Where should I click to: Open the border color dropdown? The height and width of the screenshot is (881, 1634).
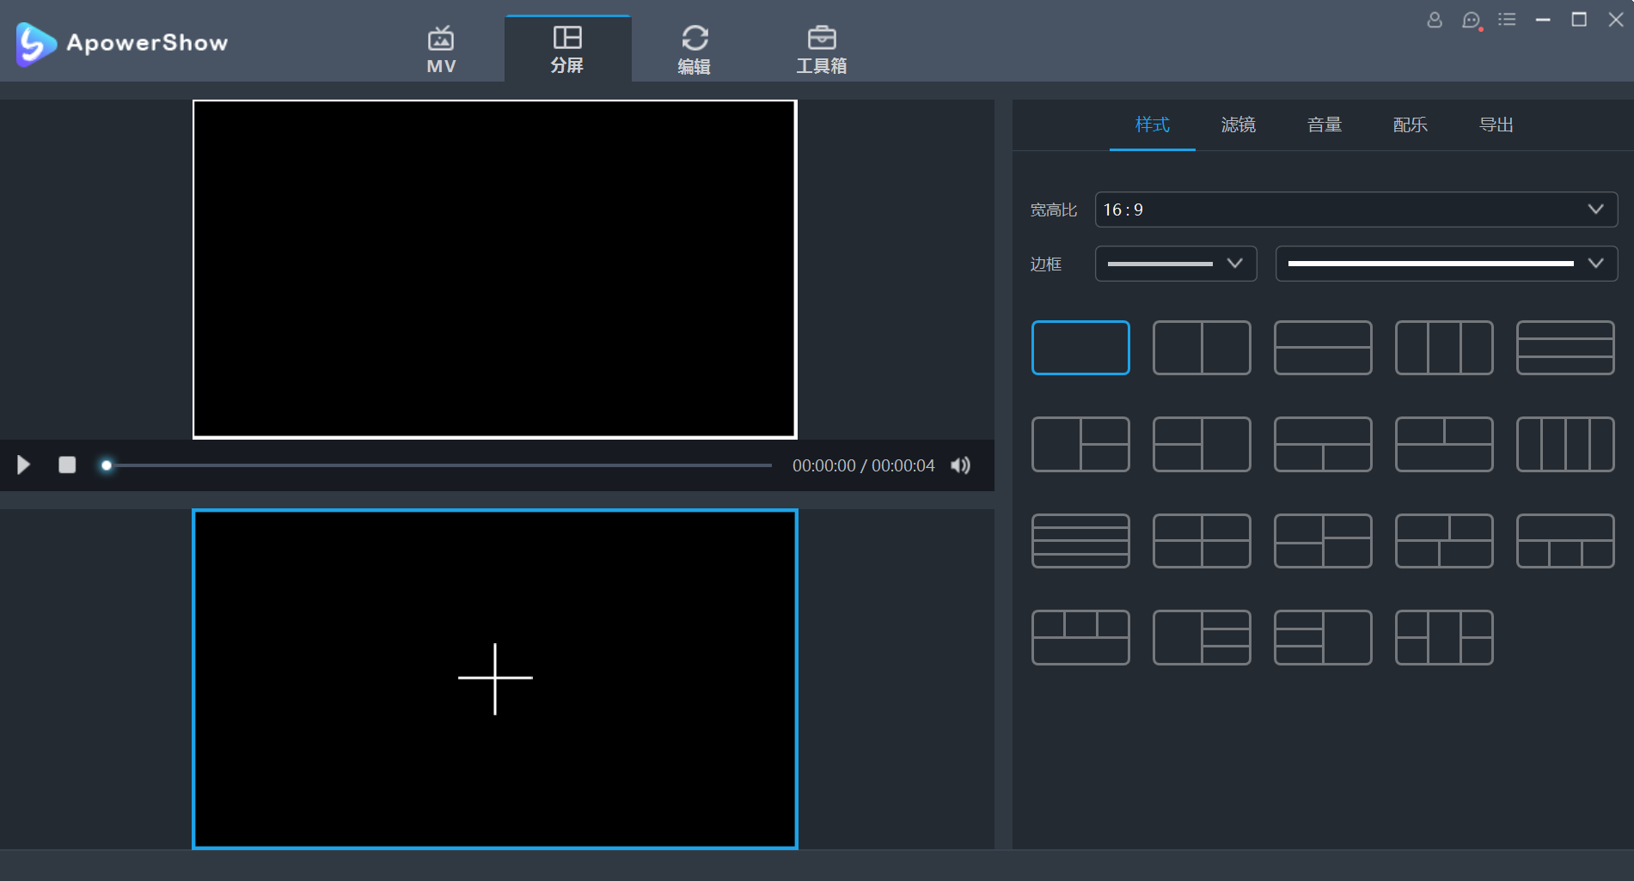coord(1447,264)
